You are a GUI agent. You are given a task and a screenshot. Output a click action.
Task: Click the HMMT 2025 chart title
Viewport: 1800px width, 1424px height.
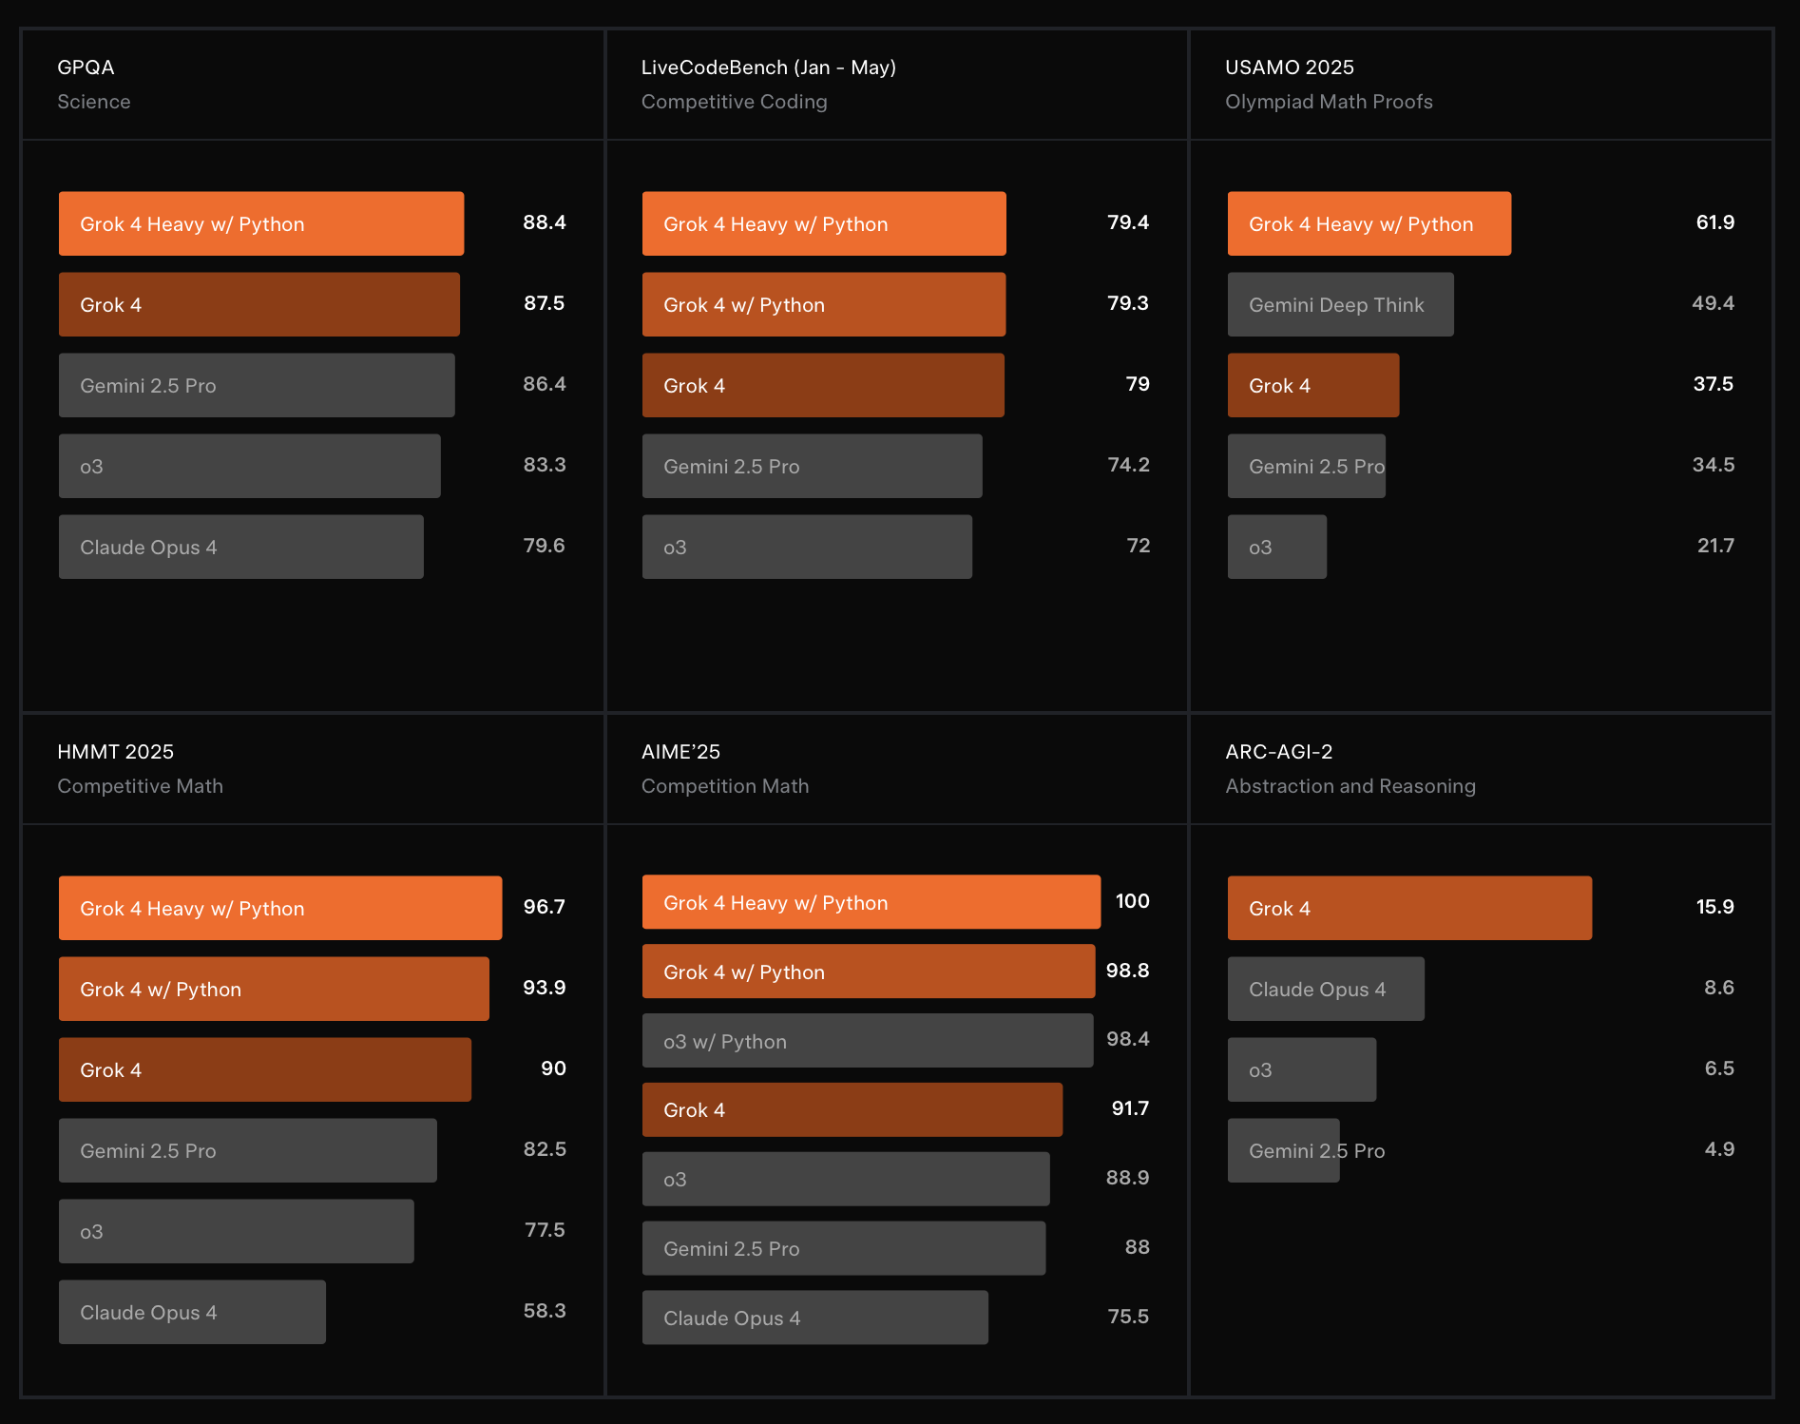(115, 752)
